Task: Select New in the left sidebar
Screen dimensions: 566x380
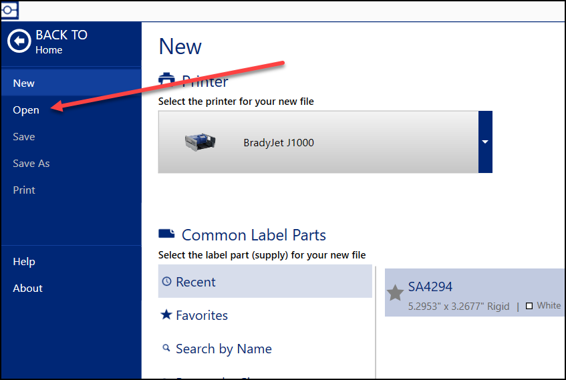Action: [x=24, y=83]
